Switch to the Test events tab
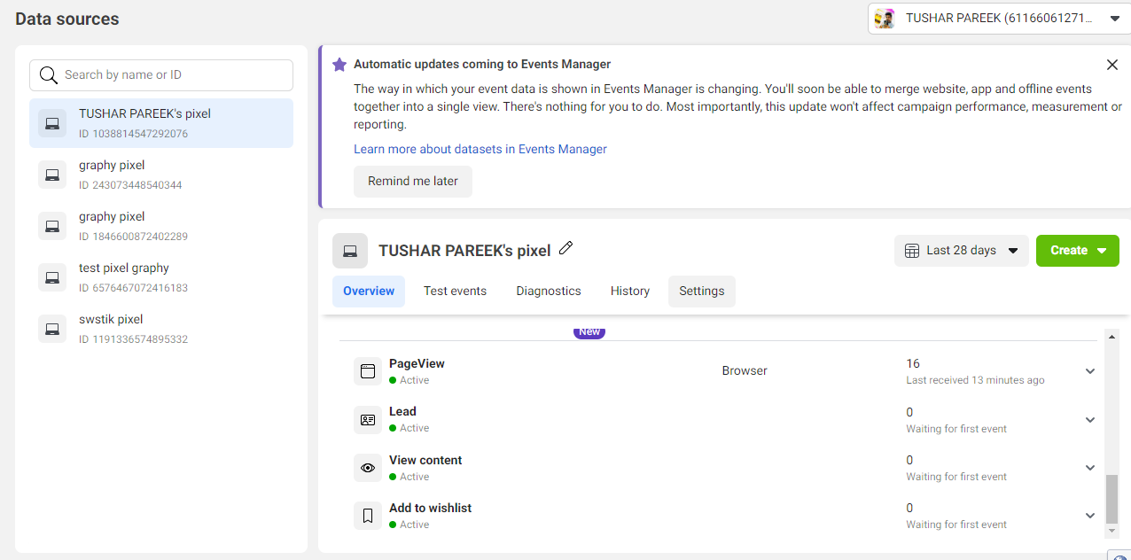Image resolution: width=1131 pixels, height=560 pixels. click(x=455, y=291)
